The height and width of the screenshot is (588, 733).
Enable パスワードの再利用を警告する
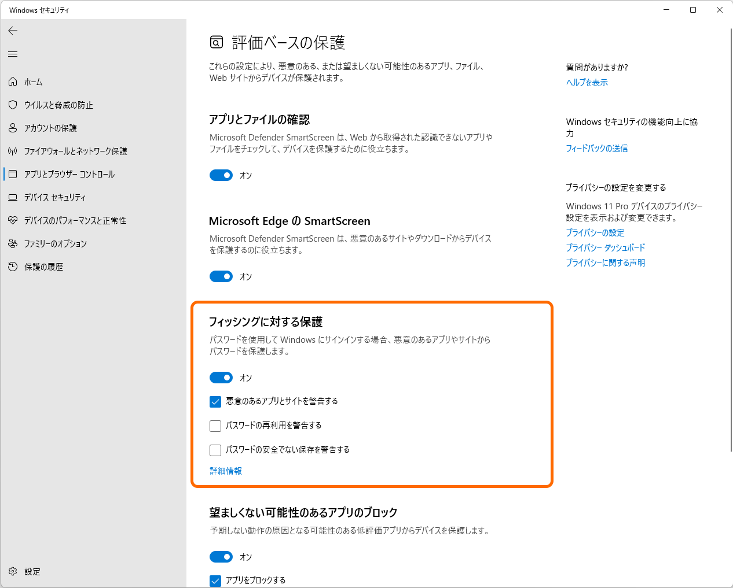coord(215,426)
